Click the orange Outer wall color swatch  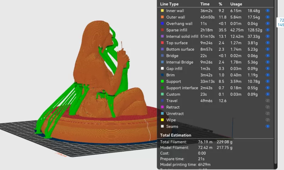[162, 17]
